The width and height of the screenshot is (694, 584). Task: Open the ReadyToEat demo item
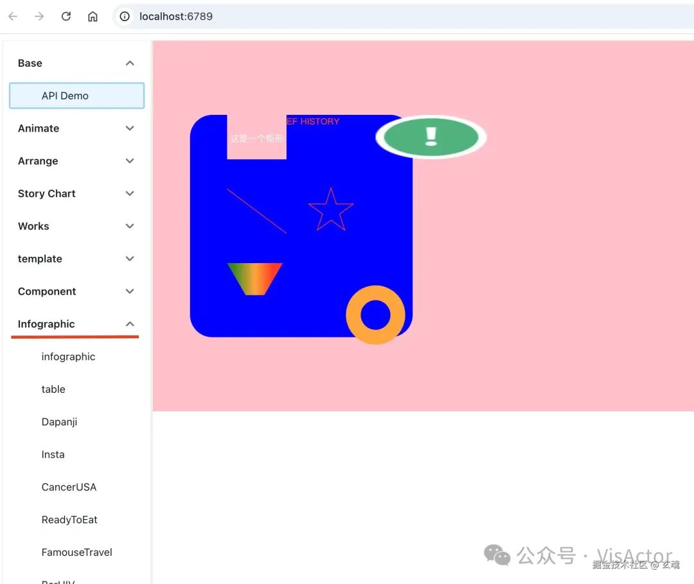(x=69, y=520)
